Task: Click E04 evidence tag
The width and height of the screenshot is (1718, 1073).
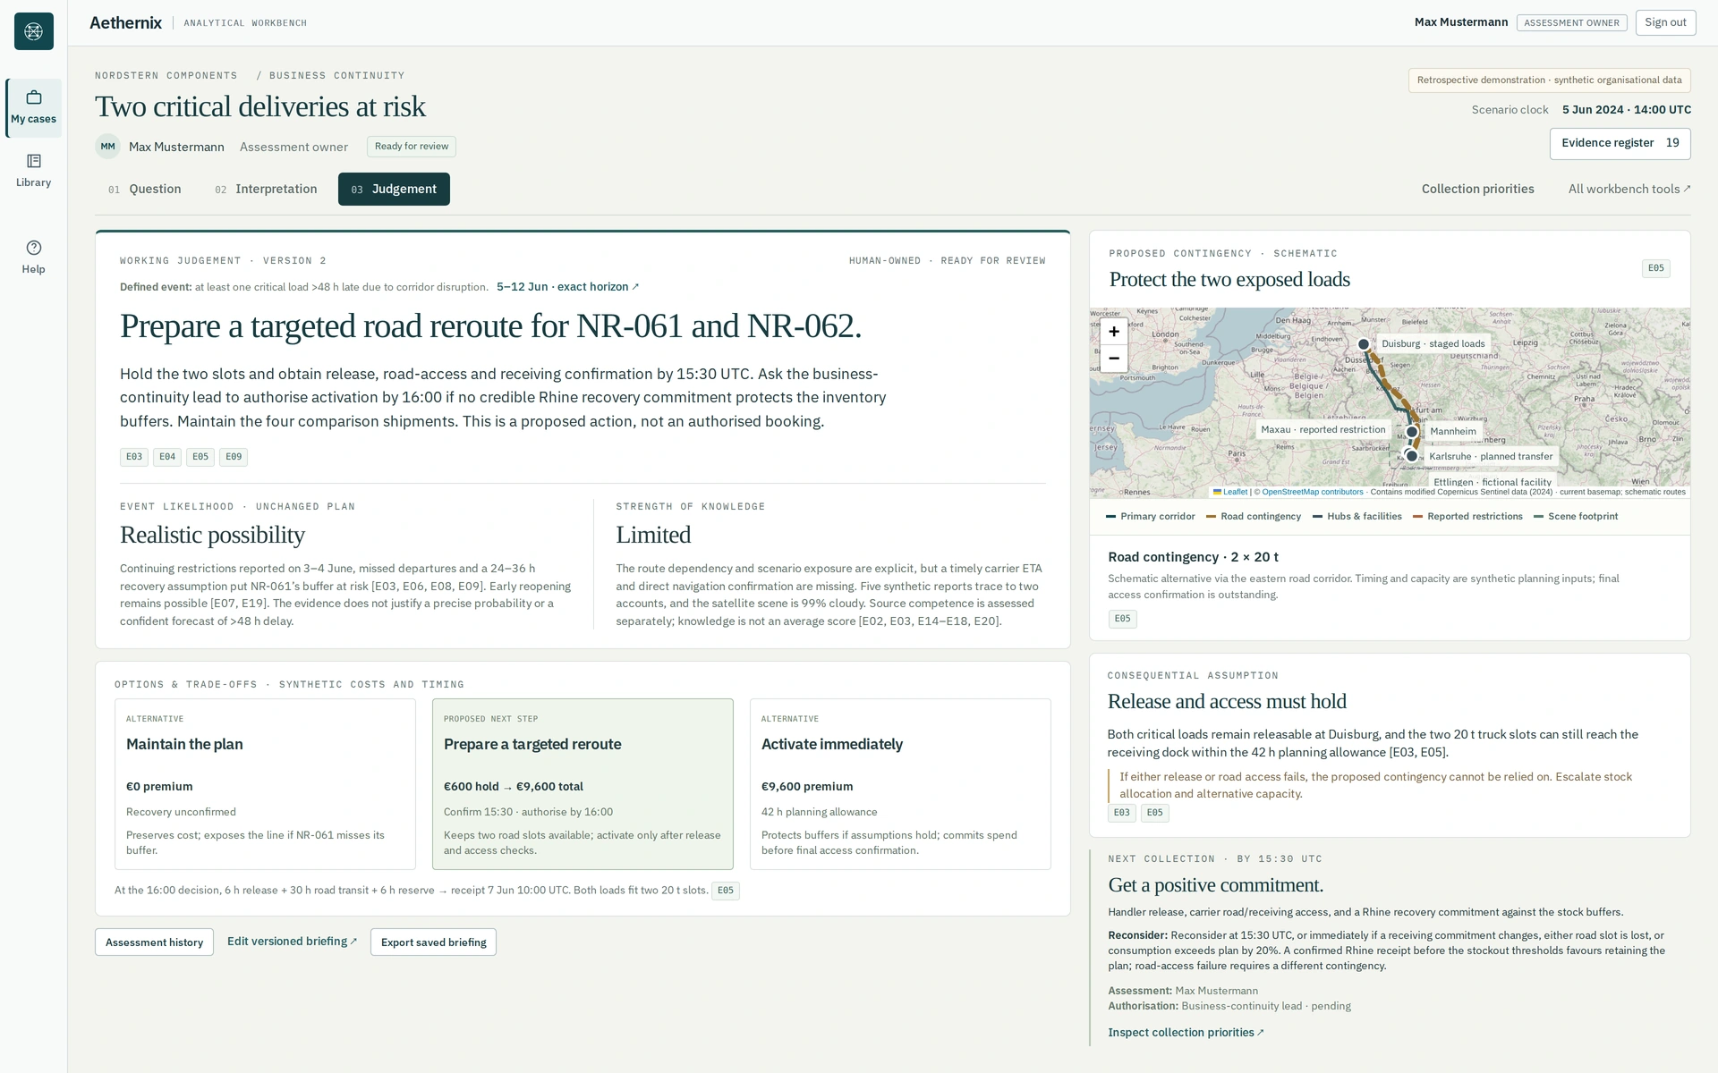Action: [167, 457]
